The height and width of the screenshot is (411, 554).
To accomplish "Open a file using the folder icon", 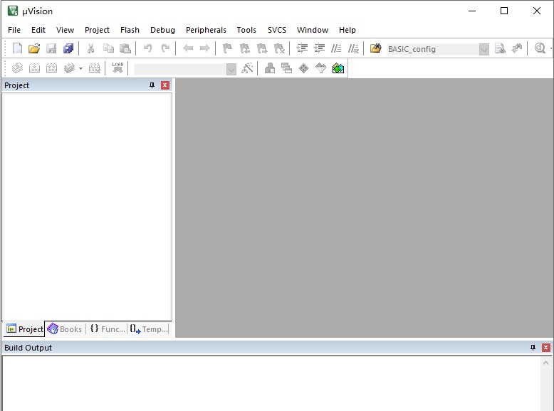I will (x=34, y=48).
